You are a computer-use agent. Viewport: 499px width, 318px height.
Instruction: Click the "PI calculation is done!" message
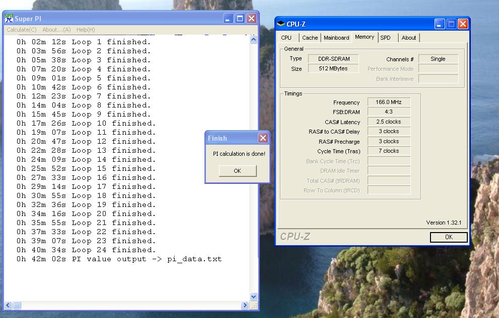pyautogui.click(x=239, y=154)
